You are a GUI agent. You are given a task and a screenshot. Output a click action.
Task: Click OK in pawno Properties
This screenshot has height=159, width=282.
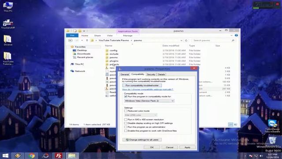pyautogui.click(x=152, y=147)
